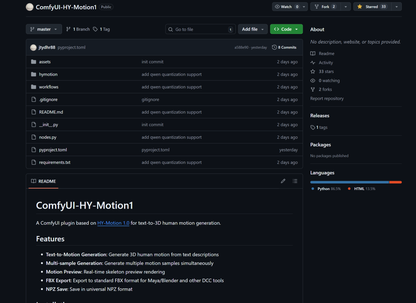Select the README tab
416x303 pixels.
44,181
